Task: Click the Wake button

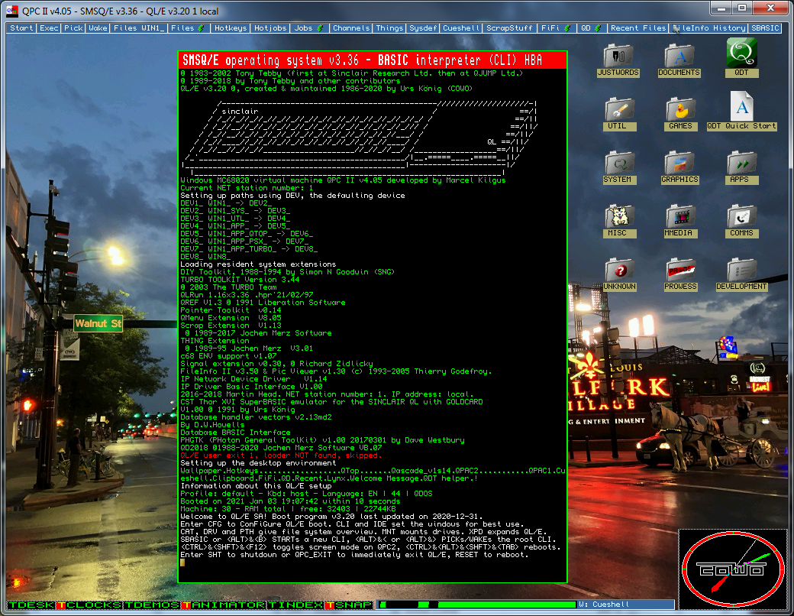Action: [x=98, y=28]
